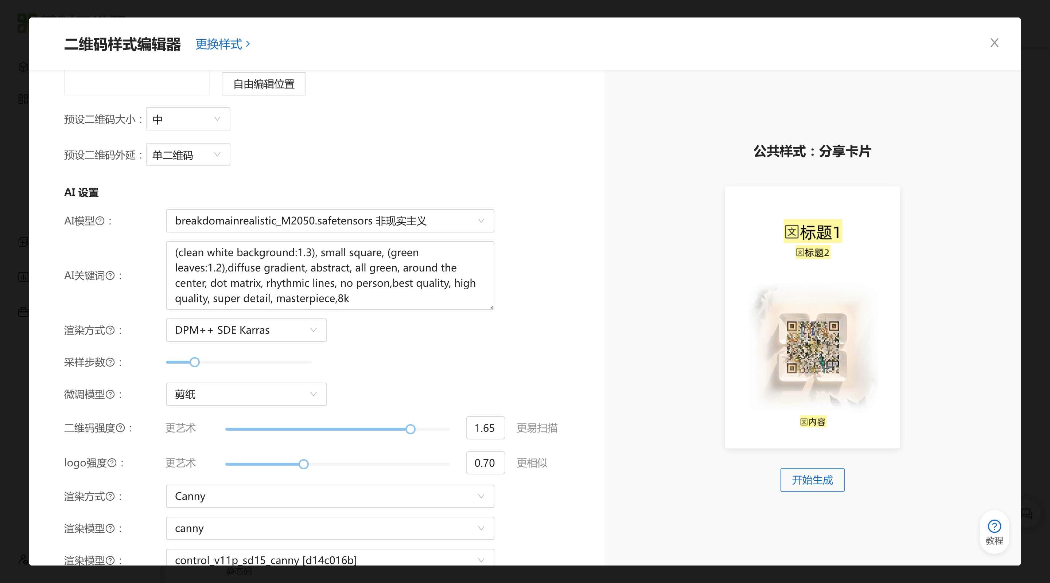
Task: Click the 自由编辑位置 button
Action: pyautogui.click(x=264, y=84)
